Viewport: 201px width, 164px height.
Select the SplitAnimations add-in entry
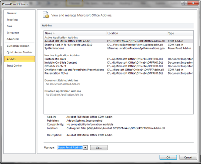(54, 48)
